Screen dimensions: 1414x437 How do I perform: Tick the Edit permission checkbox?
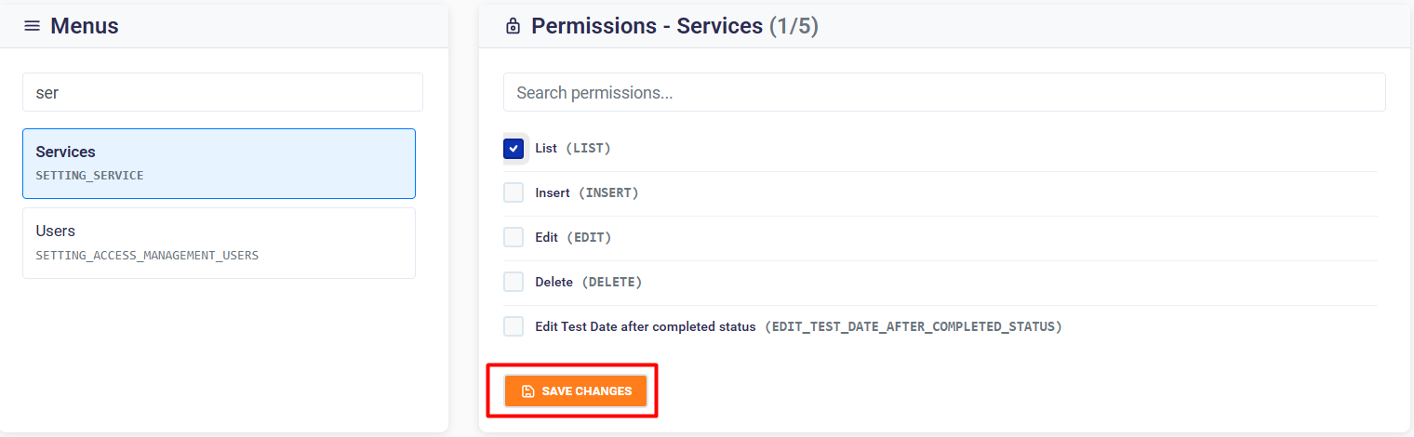click(x=514, y=237)
